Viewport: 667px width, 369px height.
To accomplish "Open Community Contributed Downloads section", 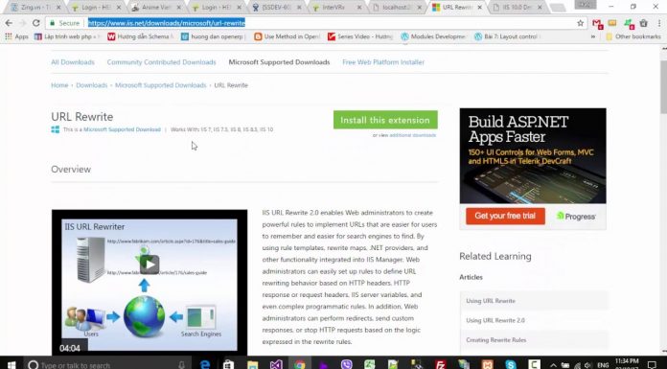I will pyautogui.click(x=161, y=62).
